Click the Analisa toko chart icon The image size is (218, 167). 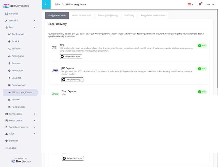pyautogui.click(x=9, y=34)
